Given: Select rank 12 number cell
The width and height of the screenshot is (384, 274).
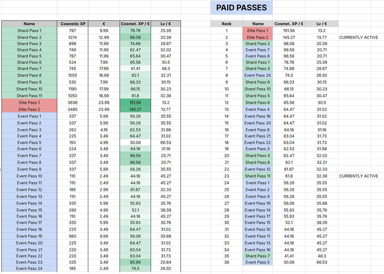Looking at the screenshot, I should [x=227, y=102].
